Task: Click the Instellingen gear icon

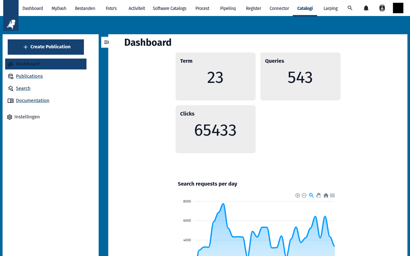Action: point(10,117)
